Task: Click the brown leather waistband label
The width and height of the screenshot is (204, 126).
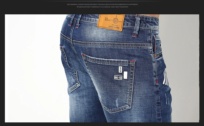Action: (111, 23)
